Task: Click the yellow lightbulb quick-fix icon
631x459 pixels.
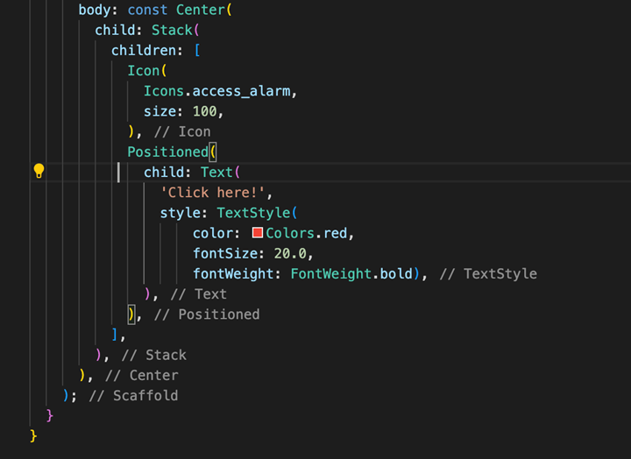Action: click(39, 171)
